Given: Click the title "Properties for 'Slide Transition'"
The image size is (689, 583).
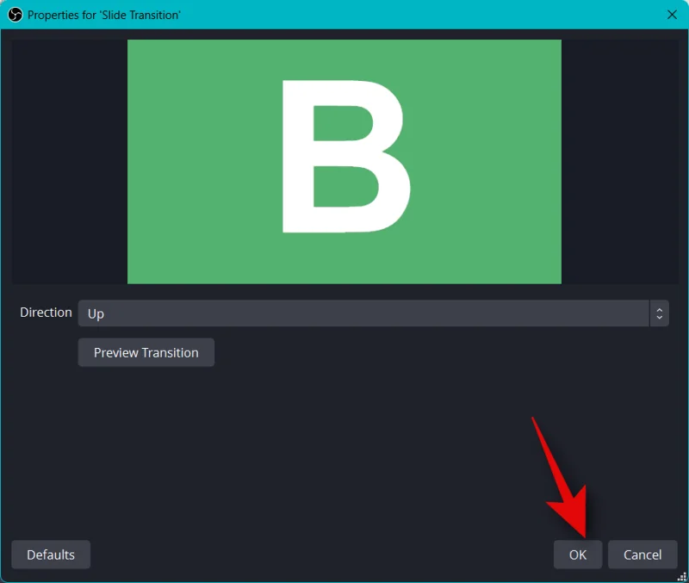Looking at the screenshot, I should tap(104, 15).
